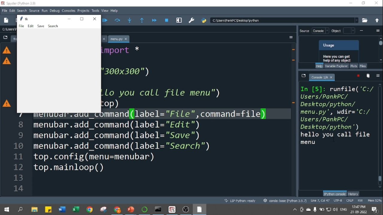Open the PYTHONPATH manager Python icon
Viewport: 383px width, 215px height.
[x=204, y=20]
